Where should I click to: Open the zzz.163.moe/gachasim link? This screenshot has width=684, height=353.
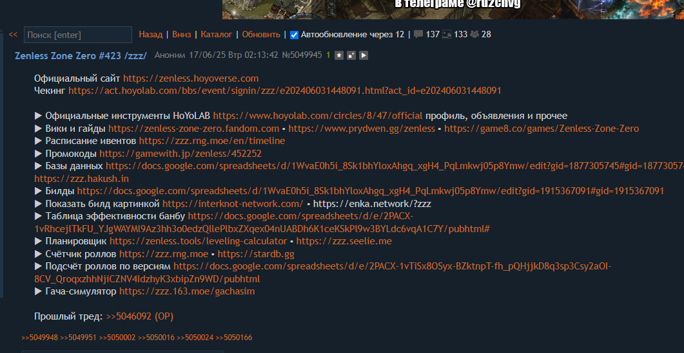click(187, 291)
